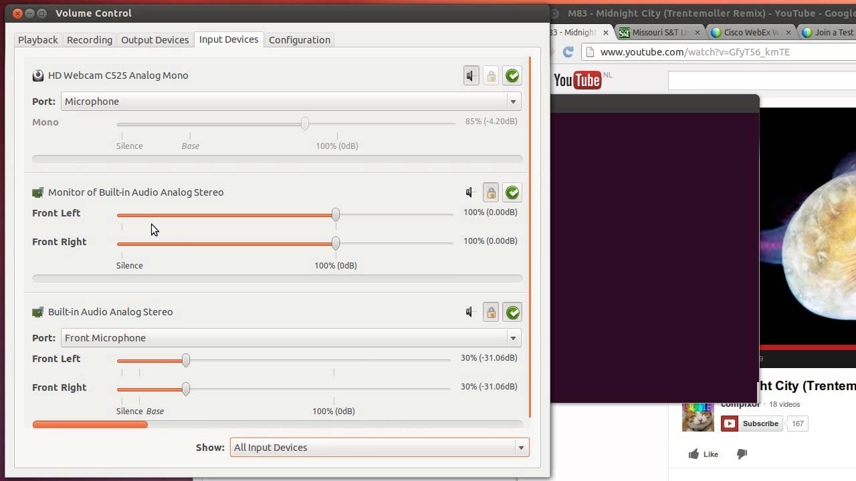Switch to the Playback tab
The image size is (856, 481).
coord(38,40)
